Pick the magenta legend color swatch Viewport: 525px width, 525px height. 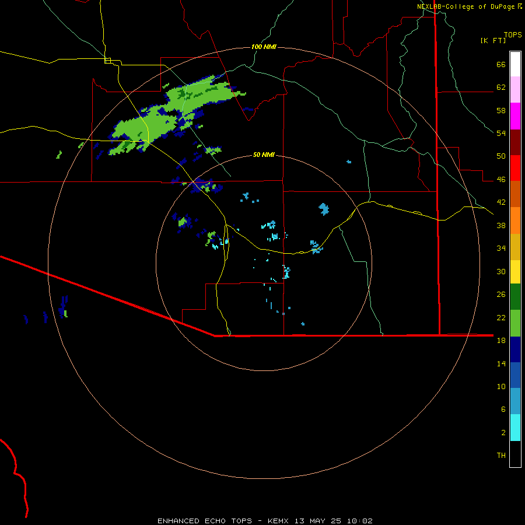click(x=515, y=116)
